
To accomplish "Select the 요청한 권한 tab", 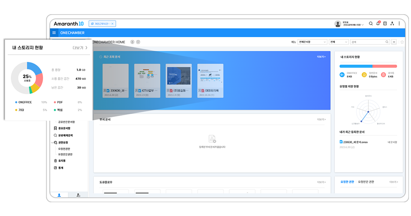I will (x=347, y=182).
